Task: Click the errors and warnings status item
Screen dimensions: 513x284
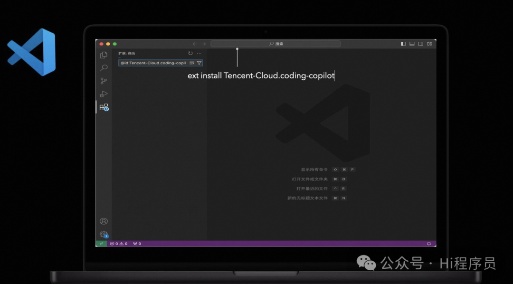Action: click(x=119, y=244)
